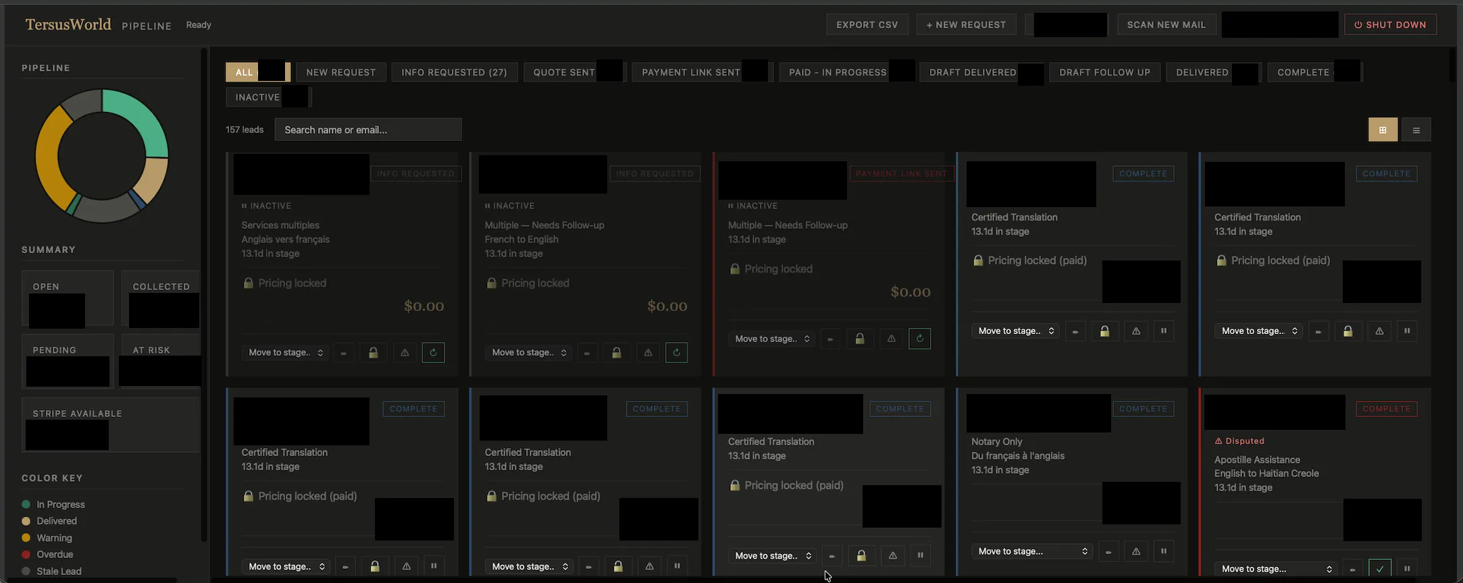Open the DRAFT DELIVERED tab
This screenshot has width=1463, height=583.
981,72
